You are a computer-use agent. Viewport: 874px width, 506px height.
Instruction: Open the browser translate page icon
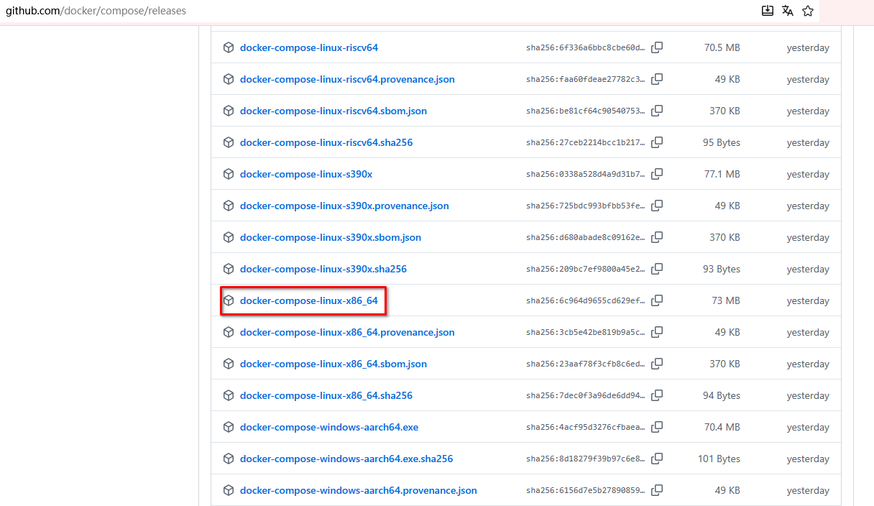(x=788, y=11)
